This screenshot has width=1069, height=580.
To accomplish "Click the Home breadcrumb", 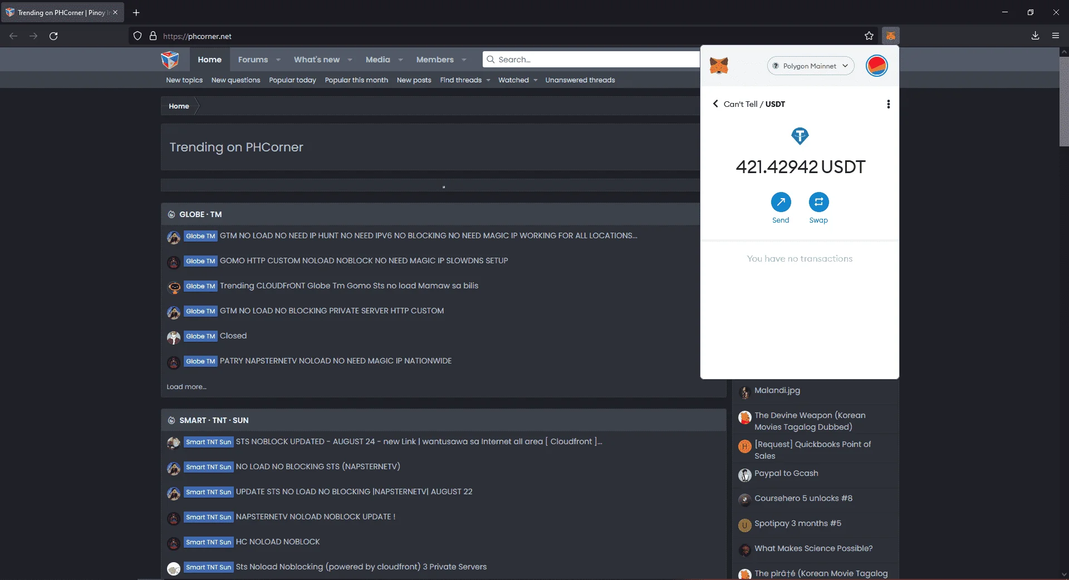I will point(179,106).
